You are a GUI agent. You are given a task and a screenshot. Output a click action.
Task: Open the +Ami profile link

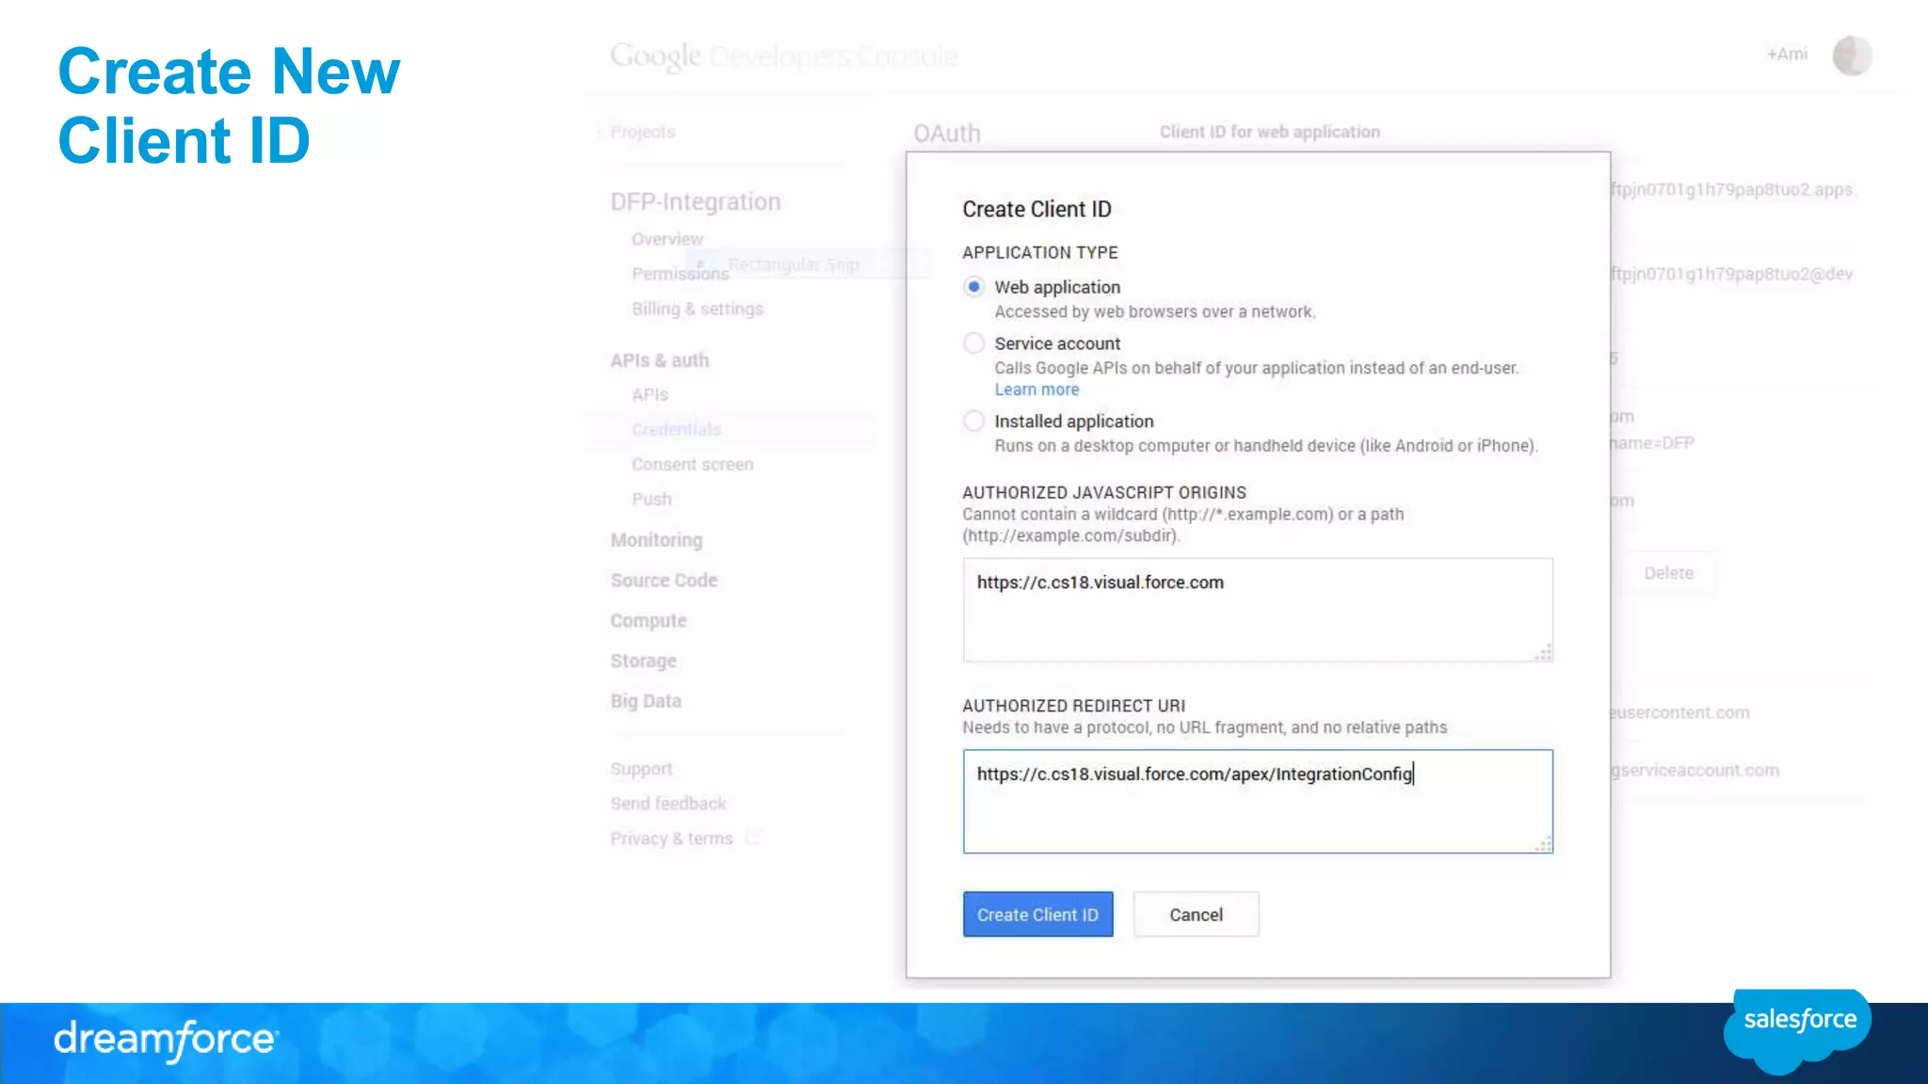pos(1787,55)
